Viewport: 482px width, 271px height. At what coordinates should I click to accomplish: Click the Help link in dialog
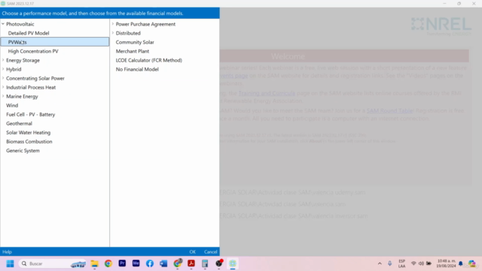[x=7, y=251]
